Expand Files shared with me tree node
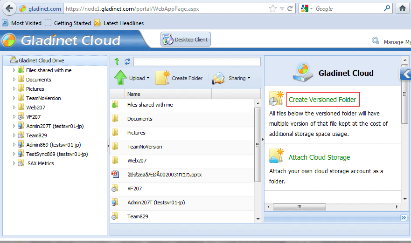The image size is (411, 243). click(x=14, y=70)
